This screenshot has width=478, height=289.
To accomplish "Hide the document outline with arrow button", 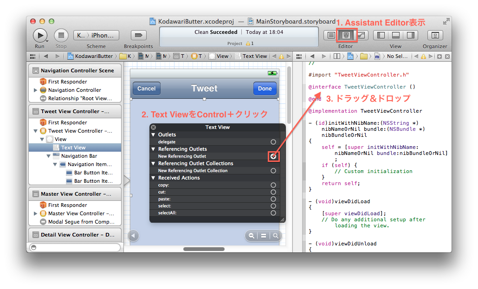I will coord(133,236).
